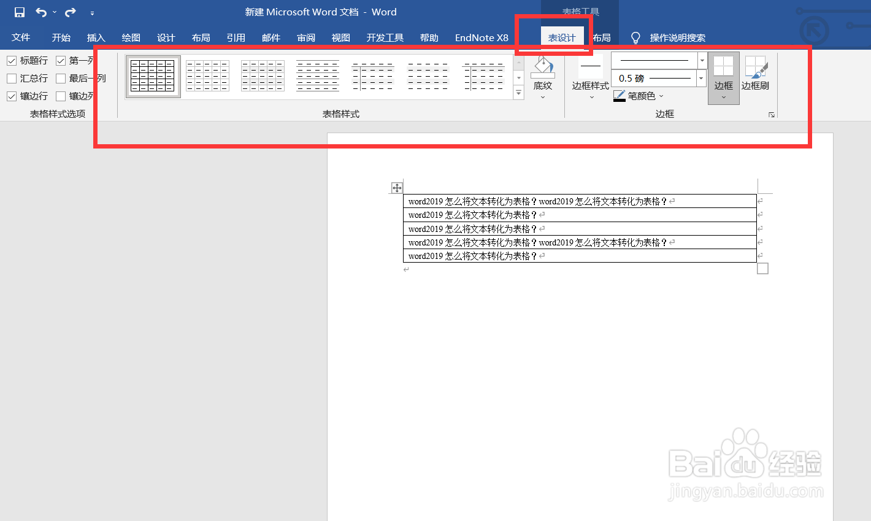This screenshot has height=521, width=871.
Task: Switch to the 开发工具 tab
Action: coord(385,37)
